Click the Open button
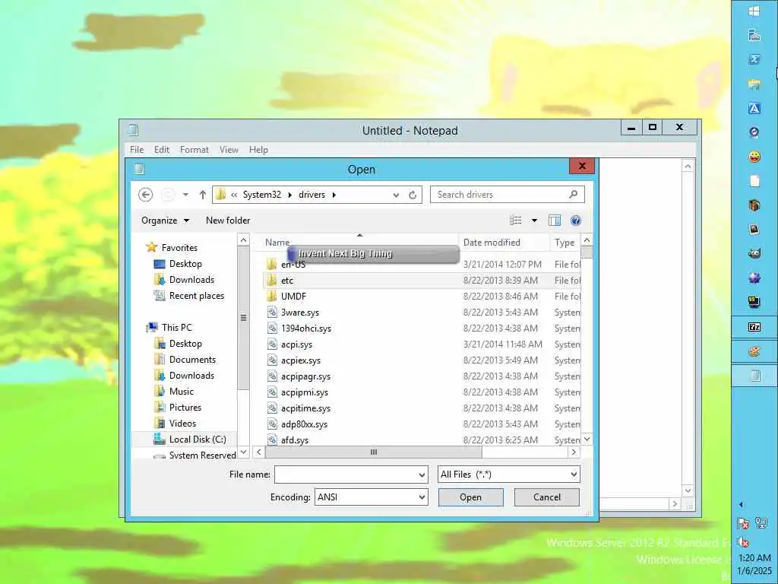 [x=470, y=497]
